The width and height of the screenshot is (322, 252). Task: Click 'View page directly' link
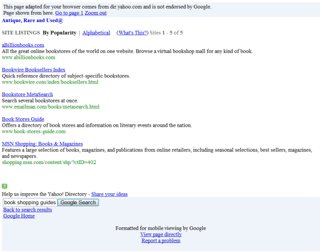[161, 234]
